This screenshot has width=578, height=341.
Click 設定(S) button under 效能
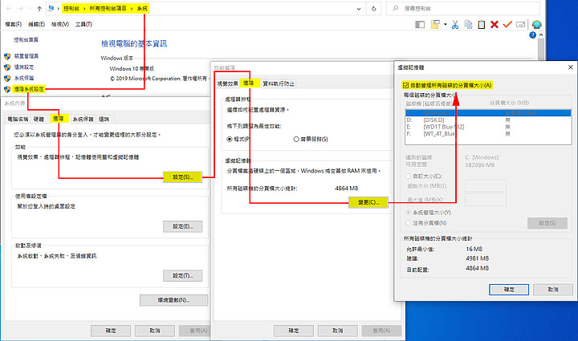(183, 177)
